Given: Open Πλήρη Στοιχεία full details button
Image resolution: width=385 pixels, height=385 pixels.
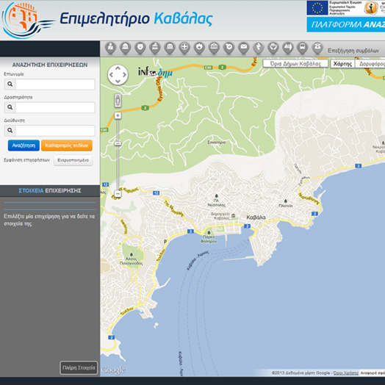Looking at the screenshot, I should 79,367.
